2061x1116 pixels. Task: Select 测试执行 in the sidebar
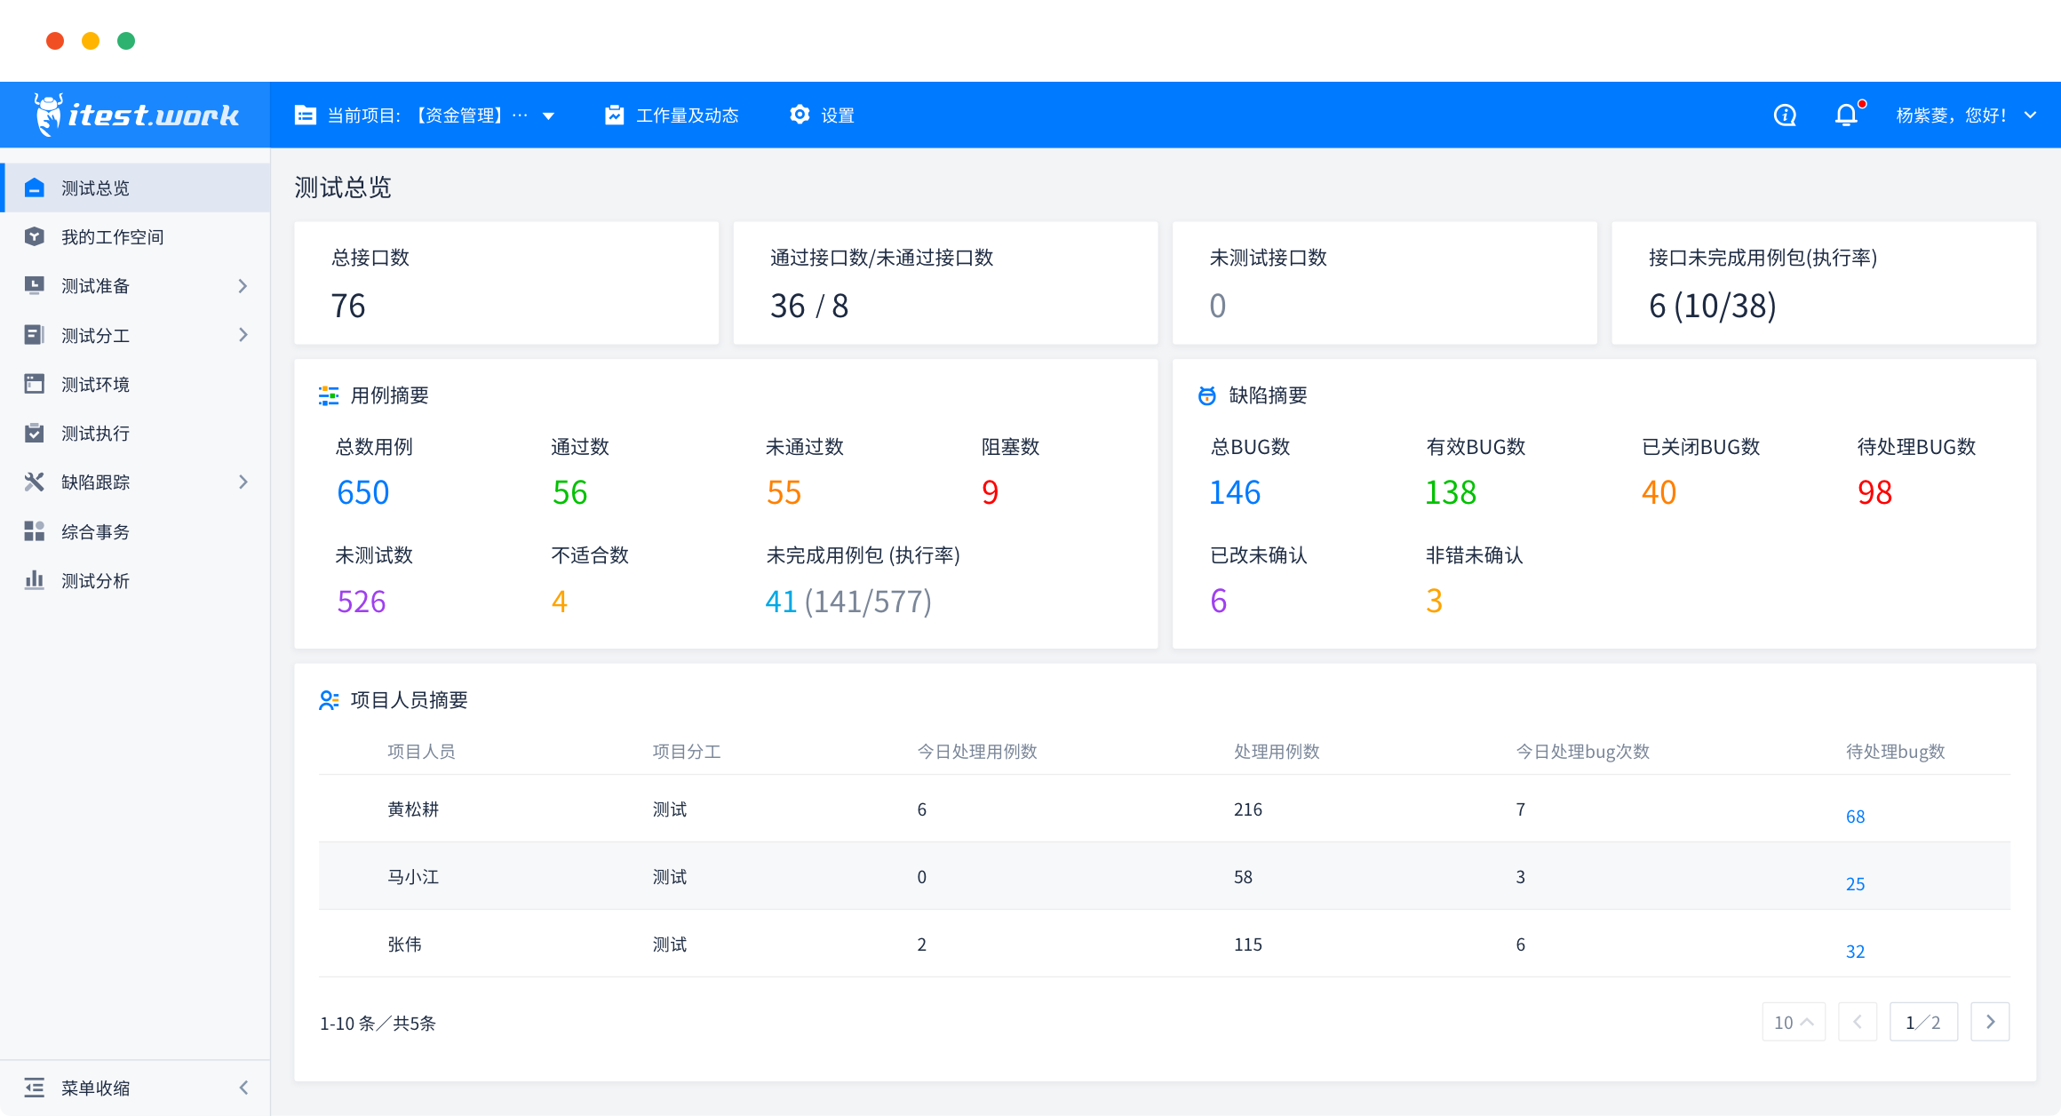click(x=95, y=434)
